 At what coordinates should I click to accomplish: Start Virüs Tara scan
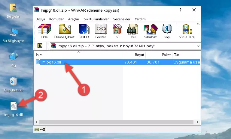click(x=187, y=31)
